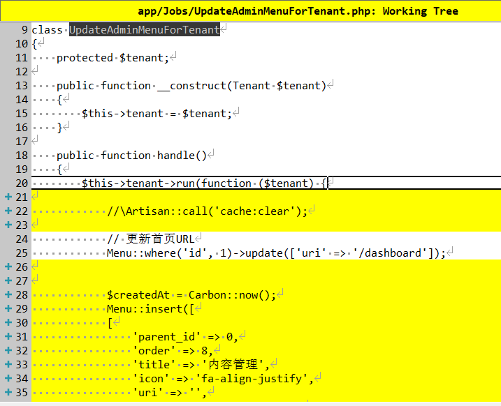501x406 pixels.
Task: Click the plus marker on line 26
Action: point(8,266)
